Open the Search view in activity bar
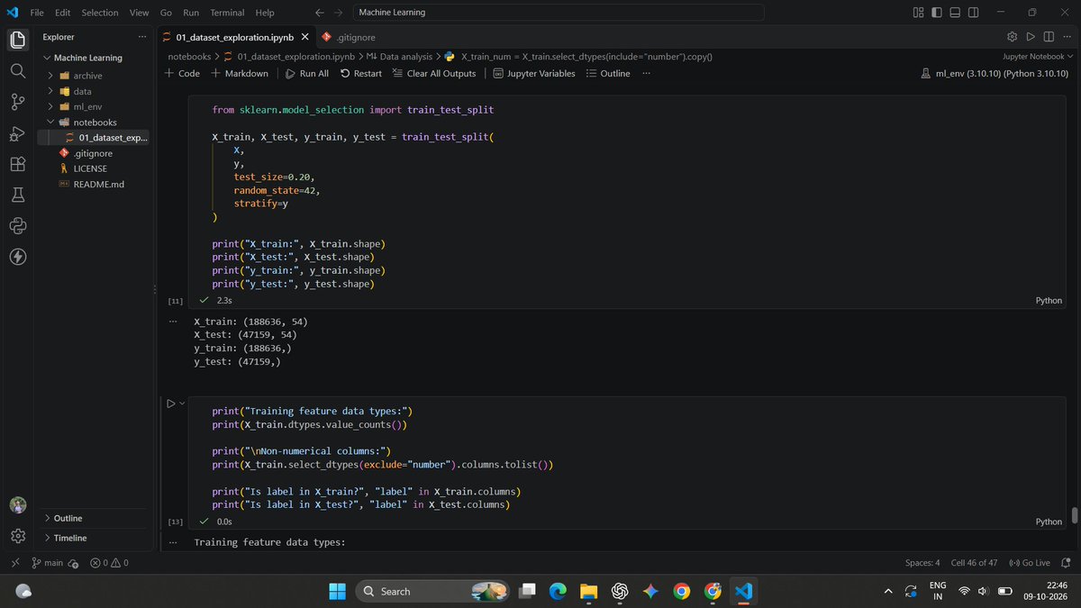1081x608 pixels. [17, 70]
